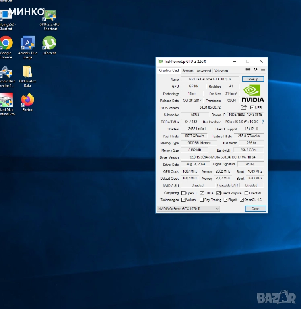Expand the GPU selection dropdown

tap(188, 209)
